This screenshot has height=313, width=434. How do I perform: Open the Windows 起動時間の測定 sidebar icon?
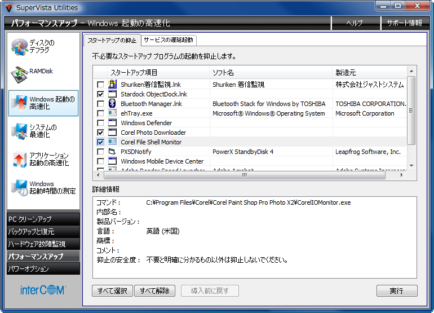pos(20,188)
